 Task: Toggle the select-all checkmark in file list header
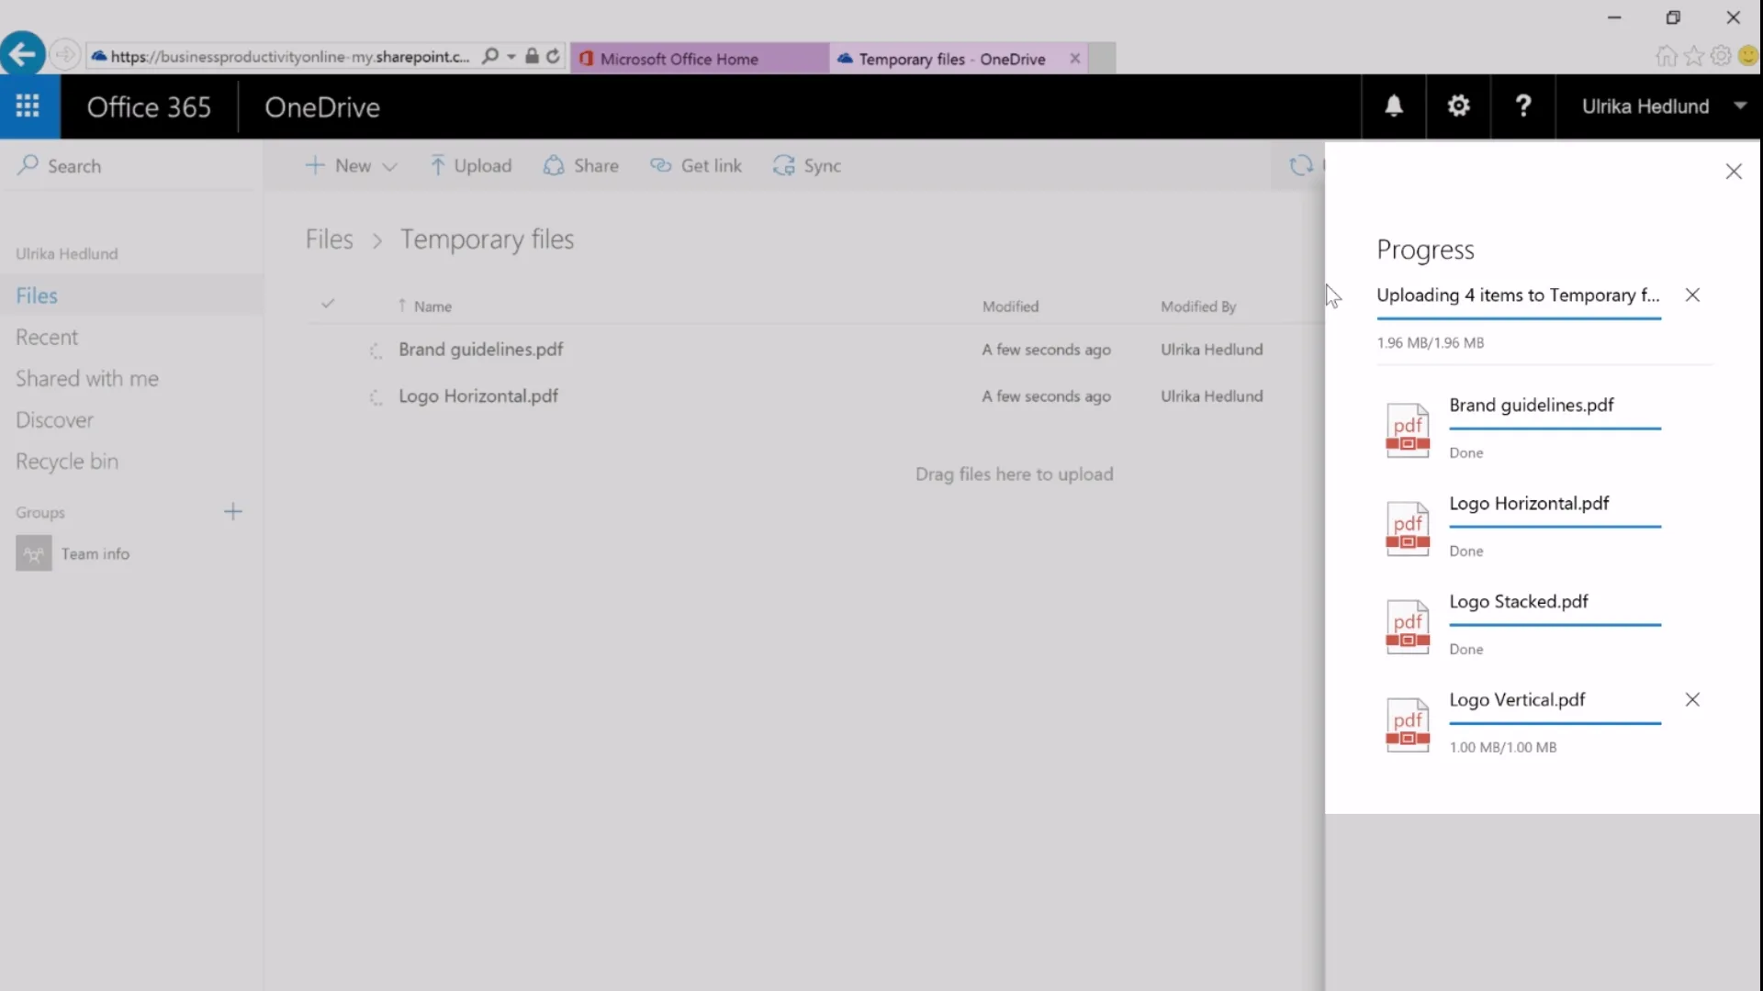pos(328,304)
